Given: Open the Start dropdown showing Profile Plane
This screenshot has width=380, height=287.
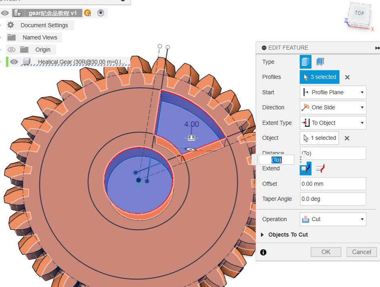Looking at the screenshot, I should 333,92.
